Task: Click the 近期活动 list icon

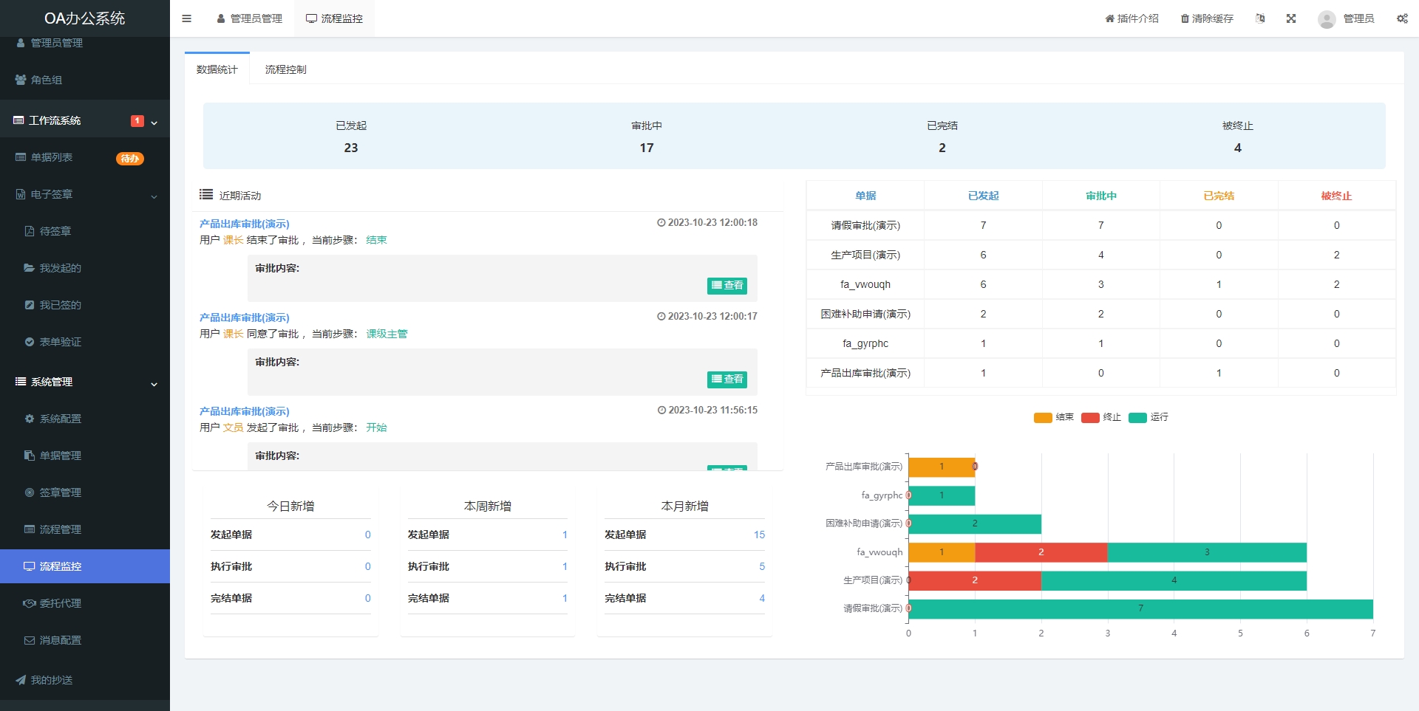Action: click(206, 194)
